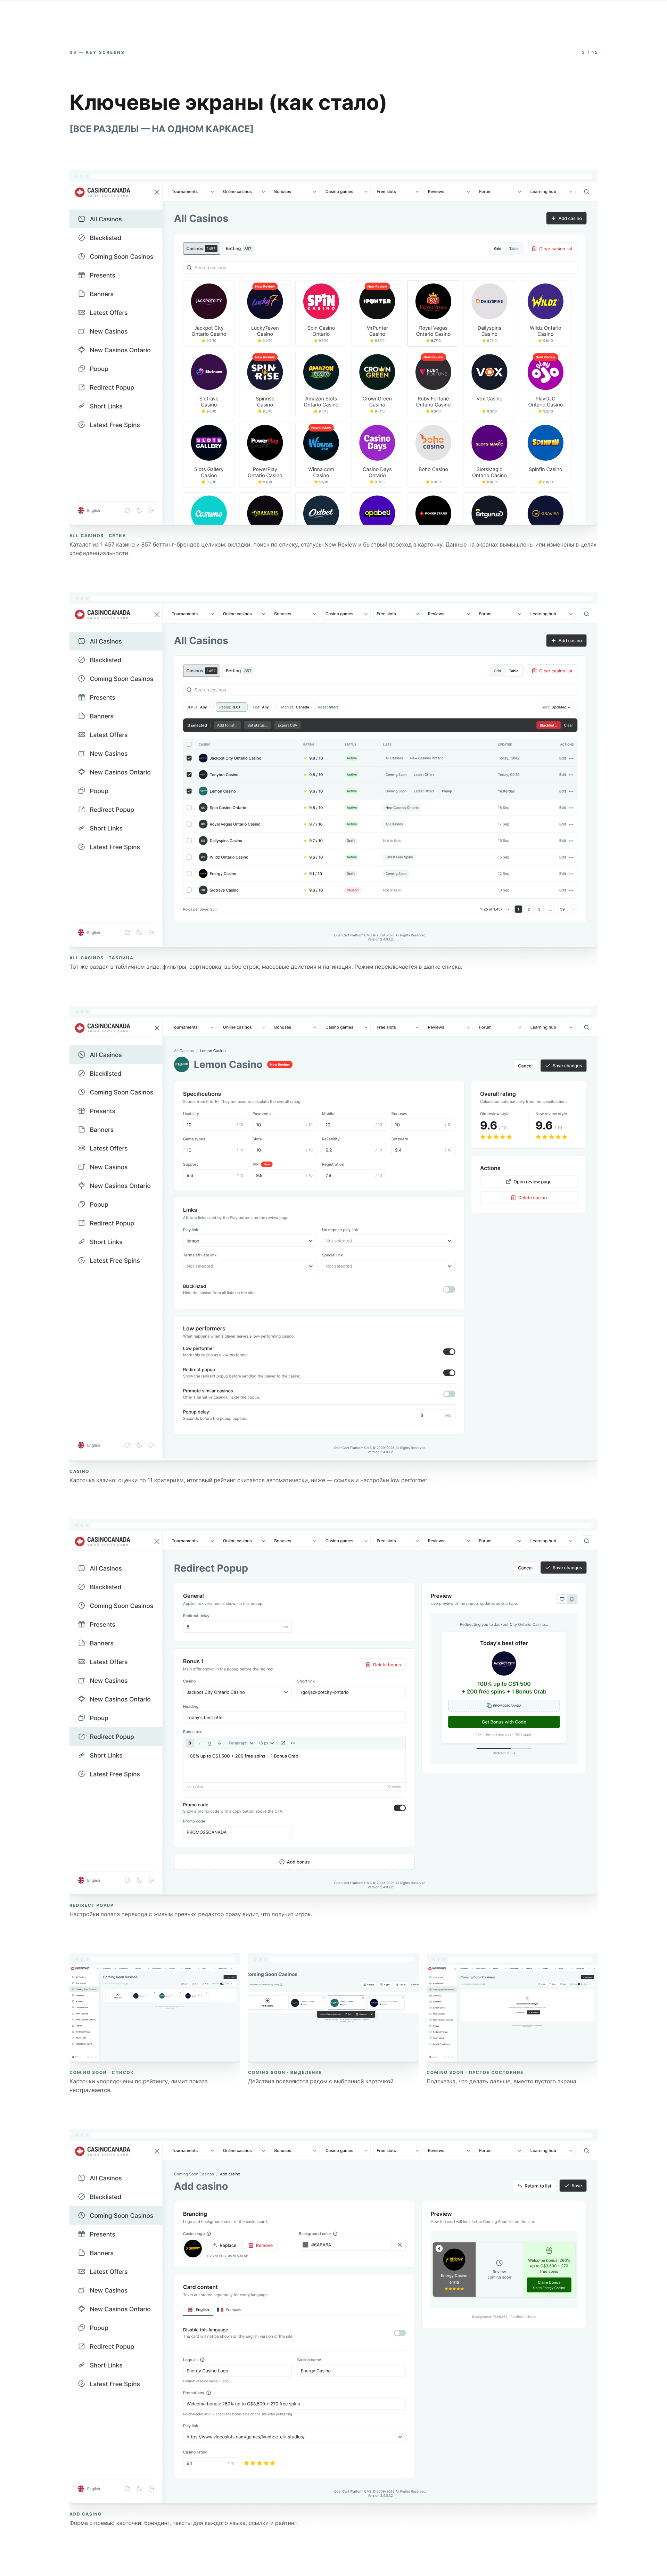667x2576 pixels.
Task: Turn on Promote similar casinos on Lemon Casino
Action: click(x=449, y=1394)
